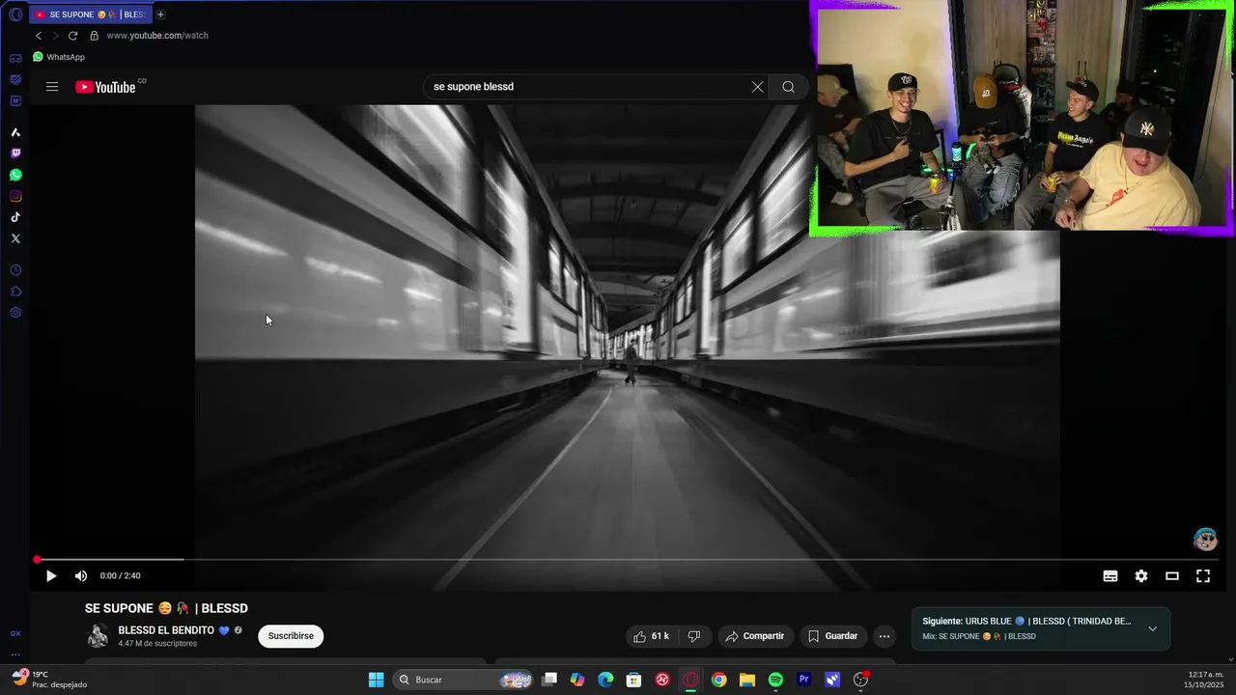Open the Opera GX main menu icon
This screenshot has height=695, width=1236.
[x=15, y=14]
